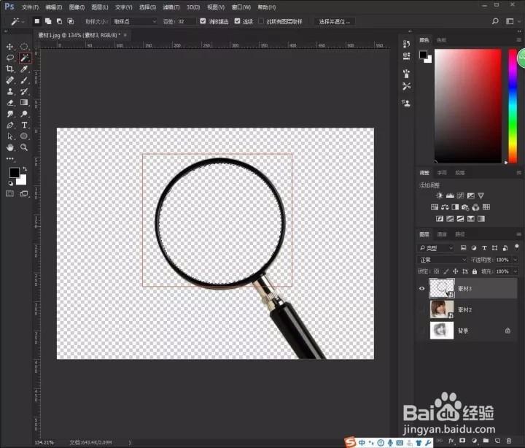Add Color Balance adjustment (scales icon)
The image size is (525, 448).
[445, 207]
